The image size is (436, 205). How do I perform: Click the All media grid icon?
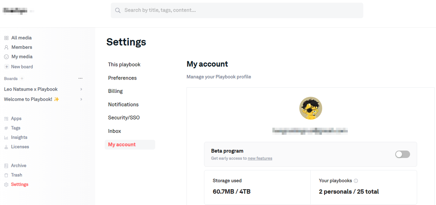point(6,38)
